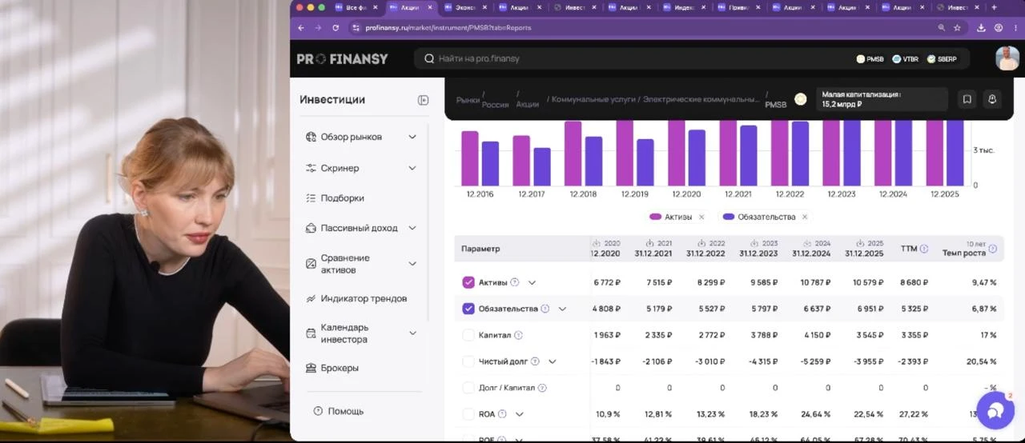Click the browser reload icon
The width and height of the screenshot is (1025, 443).
click(x=336, y=27)
